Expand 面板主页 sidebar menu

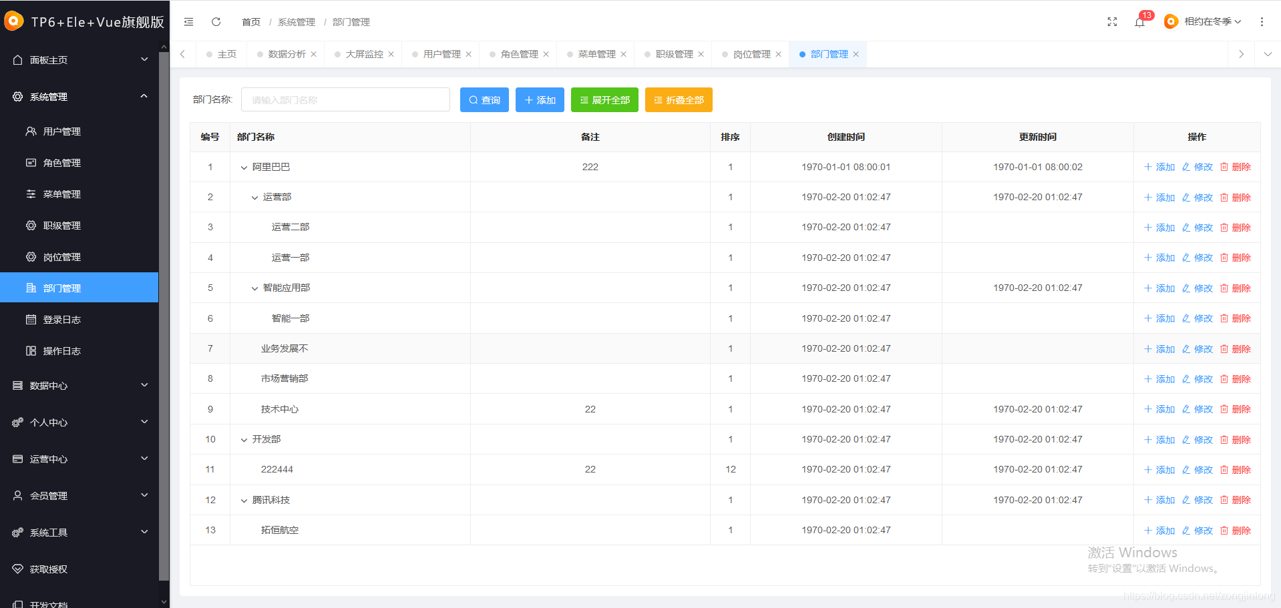point(79,60)
